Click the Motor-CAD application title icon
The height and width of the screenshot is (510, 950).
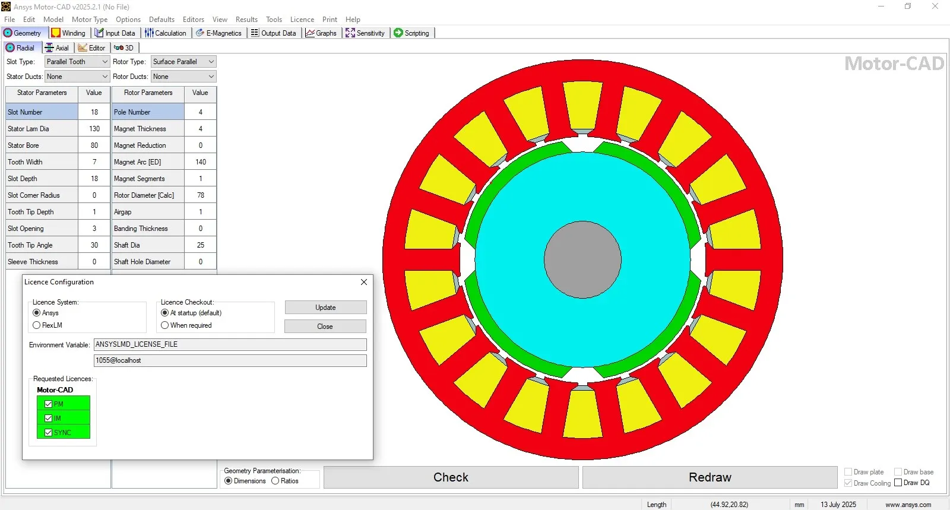pos(6,7)
